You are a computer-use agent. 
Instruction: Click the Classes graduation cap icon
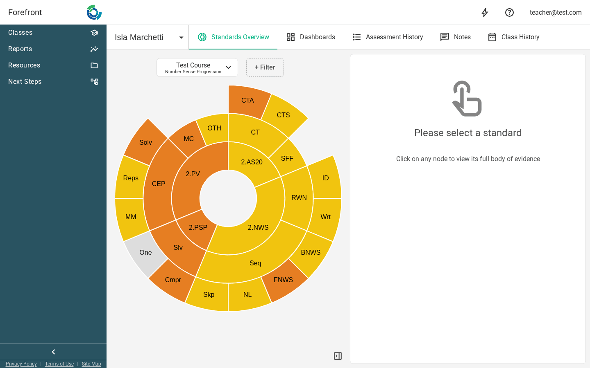click(x=94, y=33)
